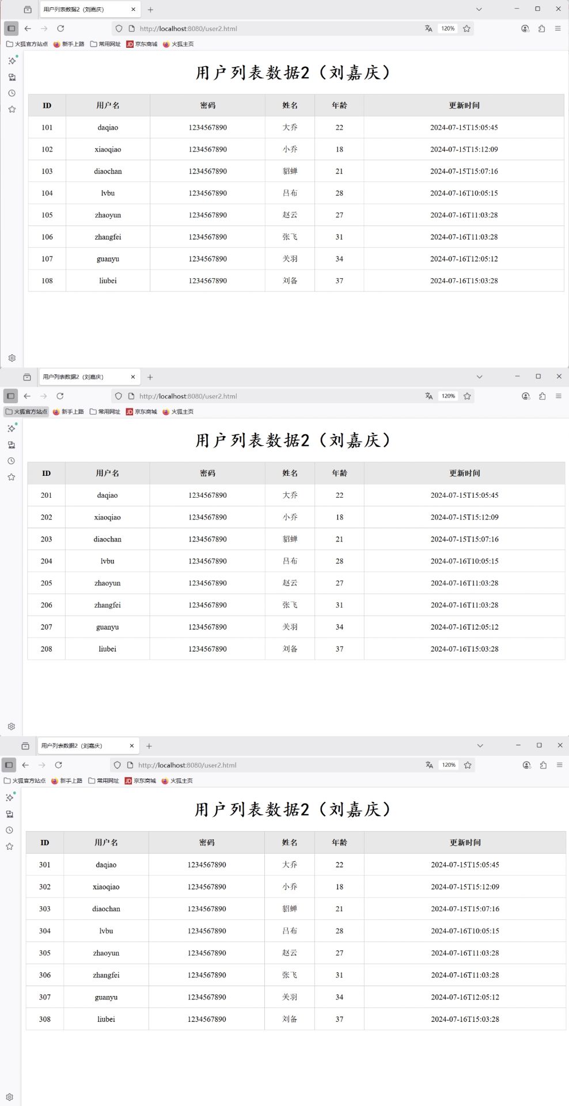Close the tab in the window listing ID 101

[x=133, y=9]
